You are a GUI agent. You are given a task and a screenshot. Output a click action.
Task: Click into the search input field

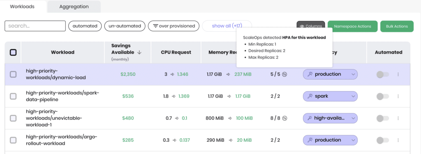pyautogui.click(x=35, y=26)
